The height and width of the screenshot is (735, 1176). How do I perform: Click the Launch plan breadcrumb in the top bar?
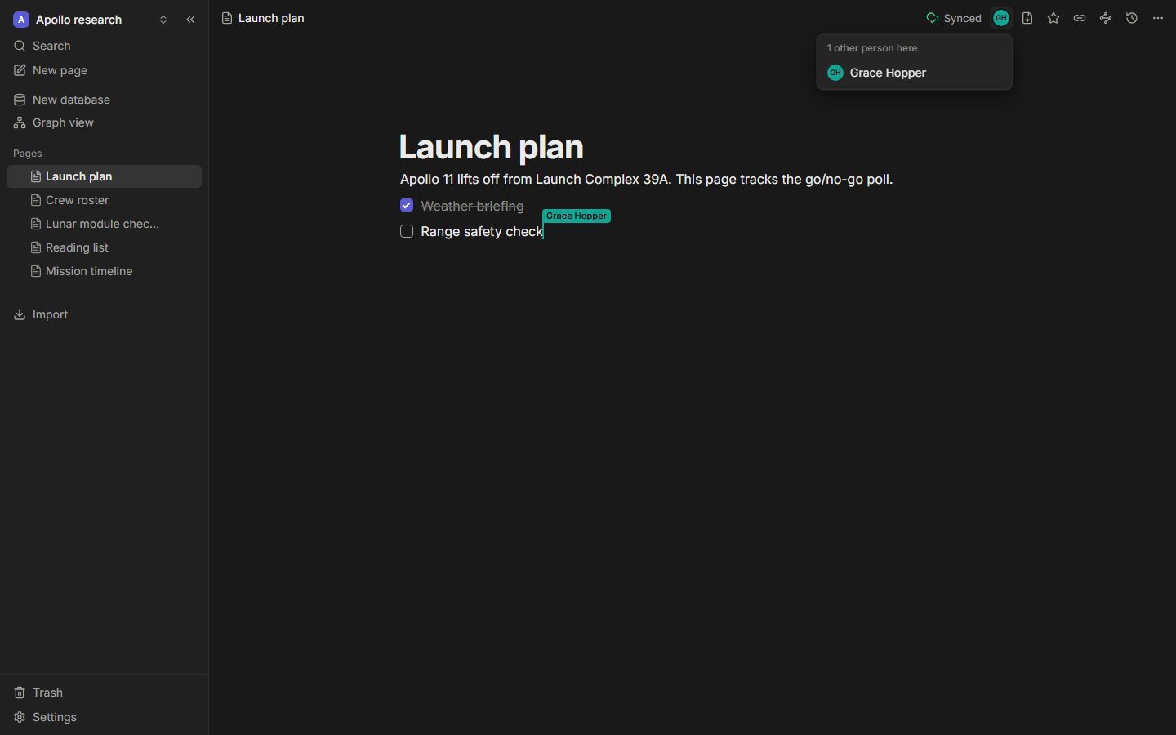pos(263,18)
